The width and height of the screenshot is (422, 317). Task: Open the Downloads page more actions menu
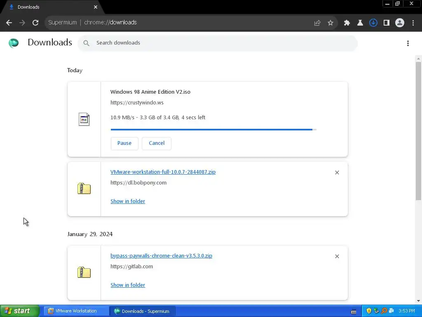(408, 43)
